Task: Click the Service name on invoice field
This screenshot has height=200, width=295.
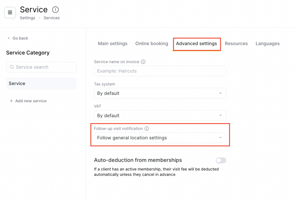Action: [160, 71]
